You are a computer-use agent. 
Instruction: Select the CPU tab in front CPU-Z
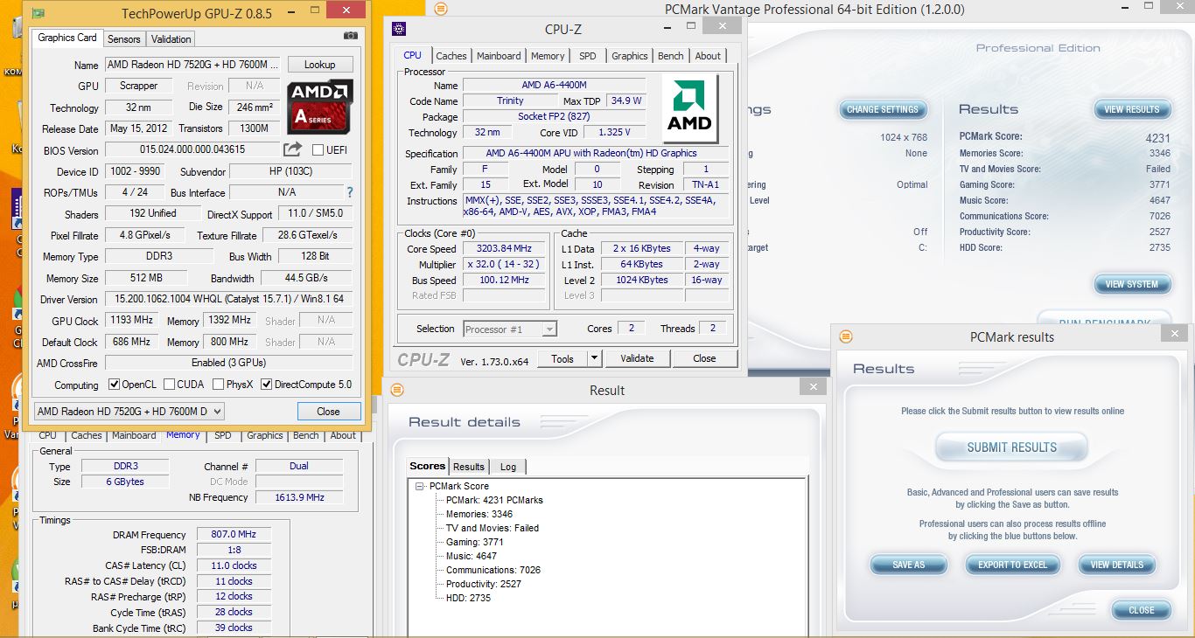(x=412, y=55)
